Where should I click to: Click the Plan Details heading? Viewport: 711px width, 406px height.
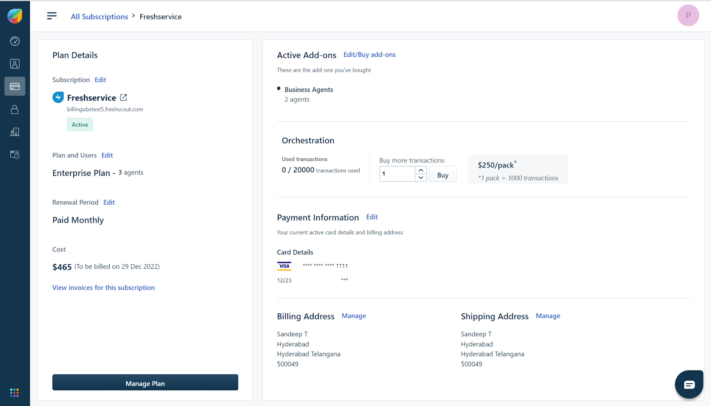tap(75, 55)
